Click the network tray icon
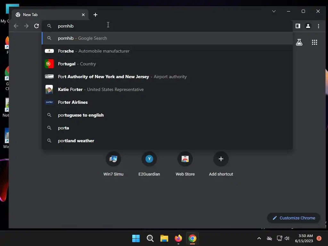This screenshot has width=328, height=246. click(x=279, y=238)
